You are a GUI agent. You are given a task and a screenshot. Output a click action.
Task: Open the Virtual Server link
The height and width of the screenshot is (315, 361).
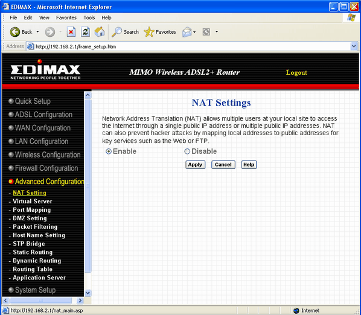click(x=33, y=202)
